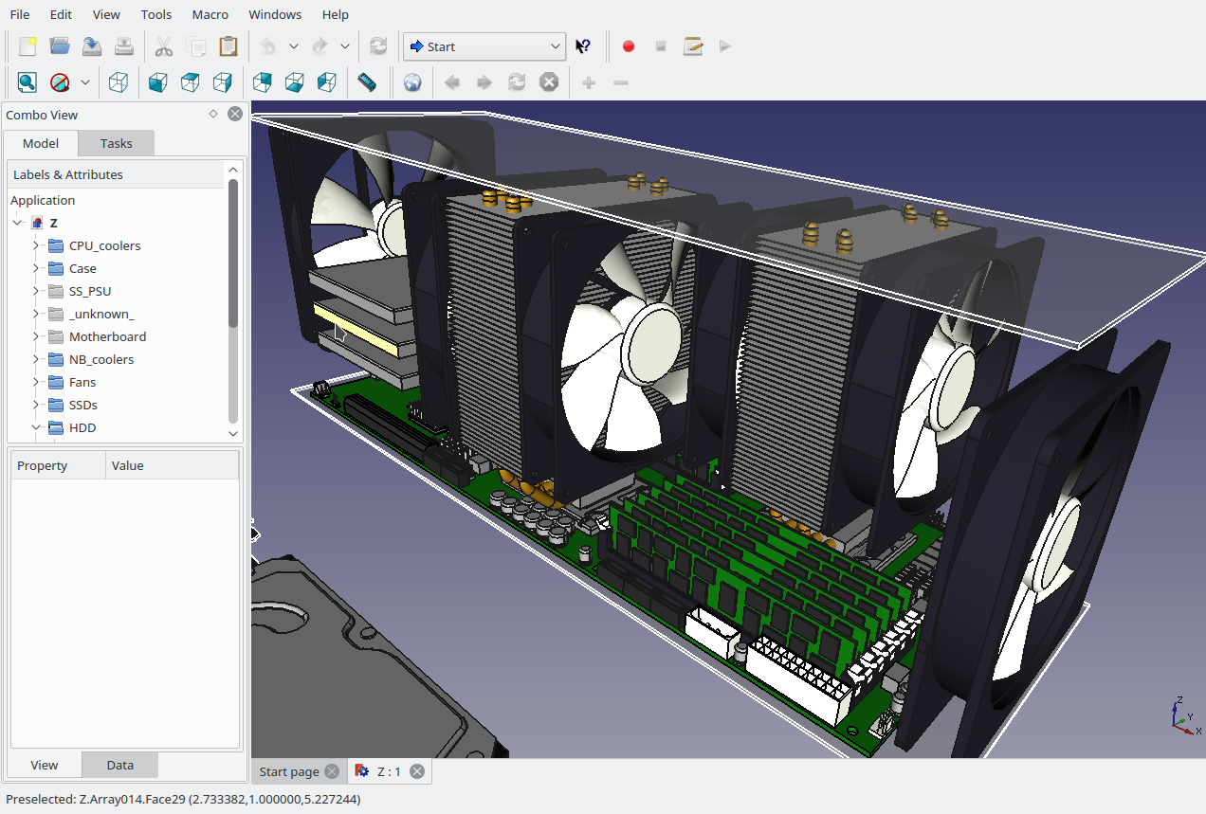Click the What's This help cursor icon
The height and width of the screenshot is (814, 1206).
point(583,46)
